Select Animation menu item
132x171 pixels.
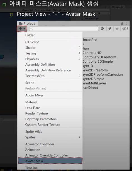(50, 150)
